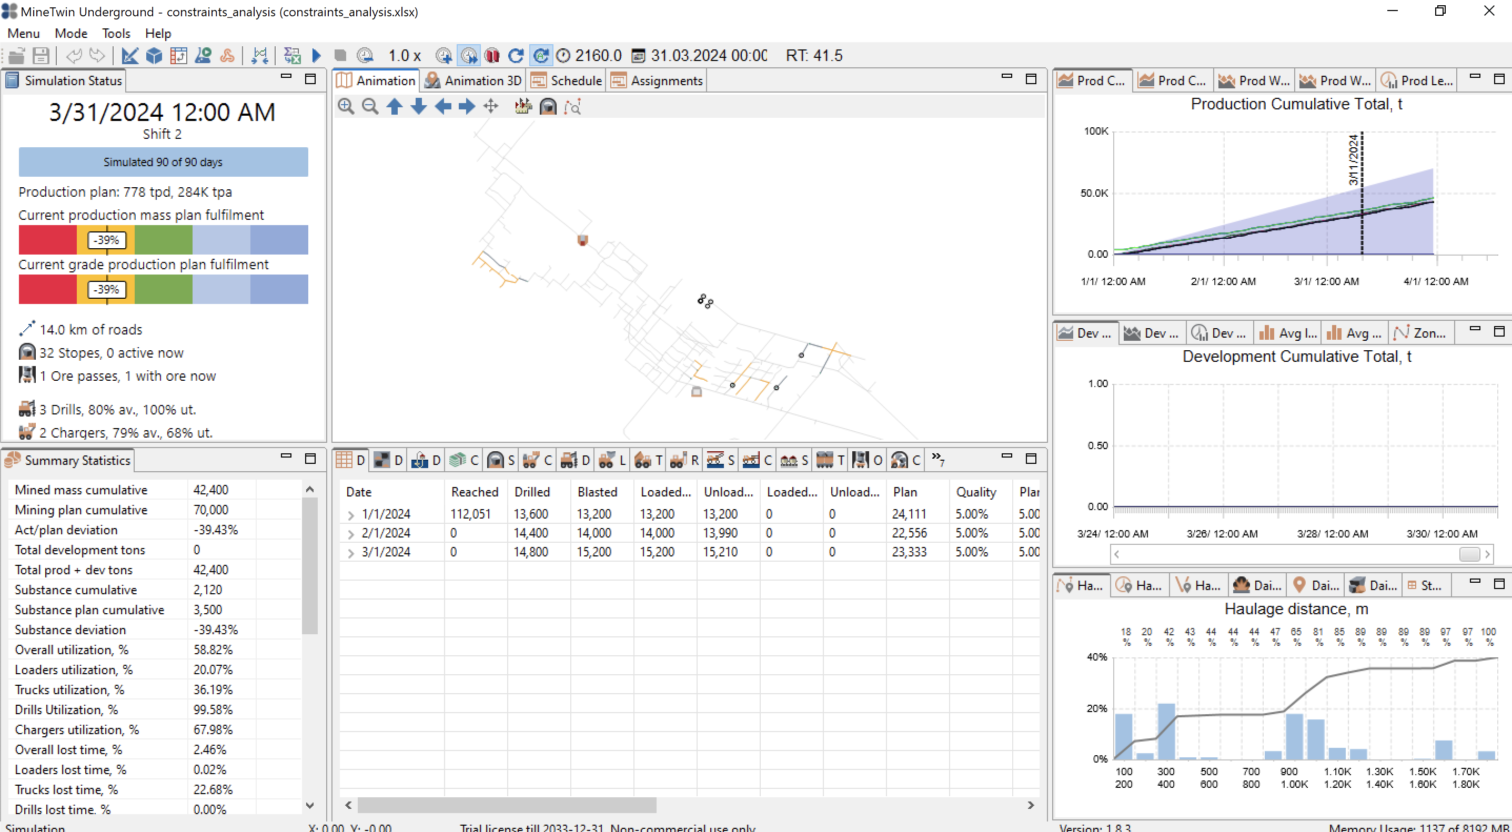Image resolution: width=1512 pixels, height=832 pixels.
Task: Undo the last action via toolbar arrow
Action: (x=73, y=56)
